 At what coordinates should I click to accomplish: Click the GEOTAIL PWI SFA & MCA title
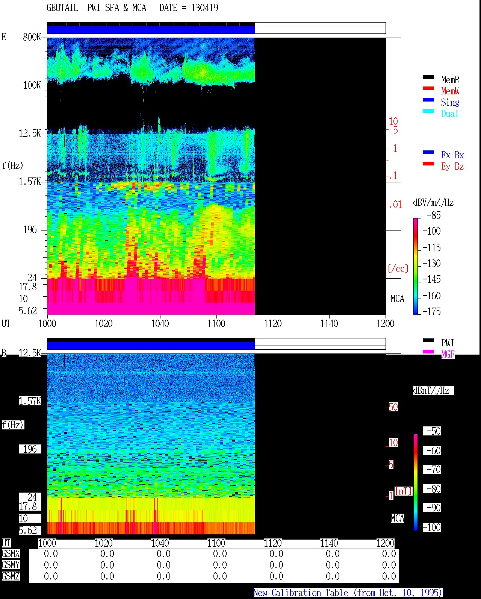pyautogui.click(x=96, y=8)
